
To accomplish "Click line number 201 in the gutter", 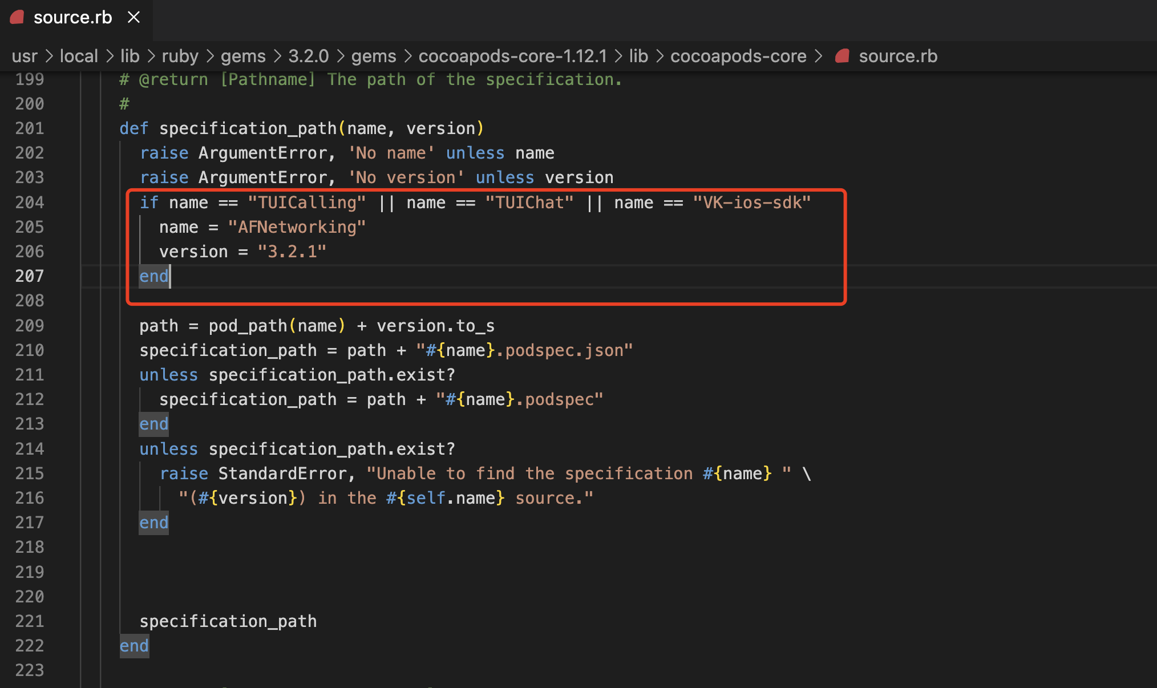I will [30, 128].
